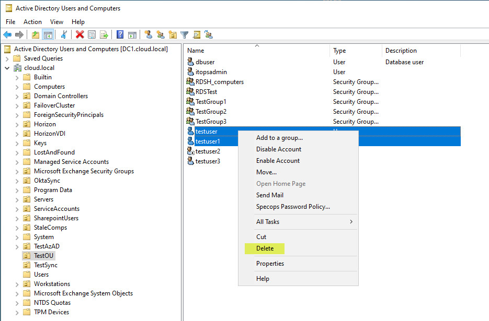Click the Saved Queries folder icon
The height and width of the screenshot is (321, 489).
point(17,58)
